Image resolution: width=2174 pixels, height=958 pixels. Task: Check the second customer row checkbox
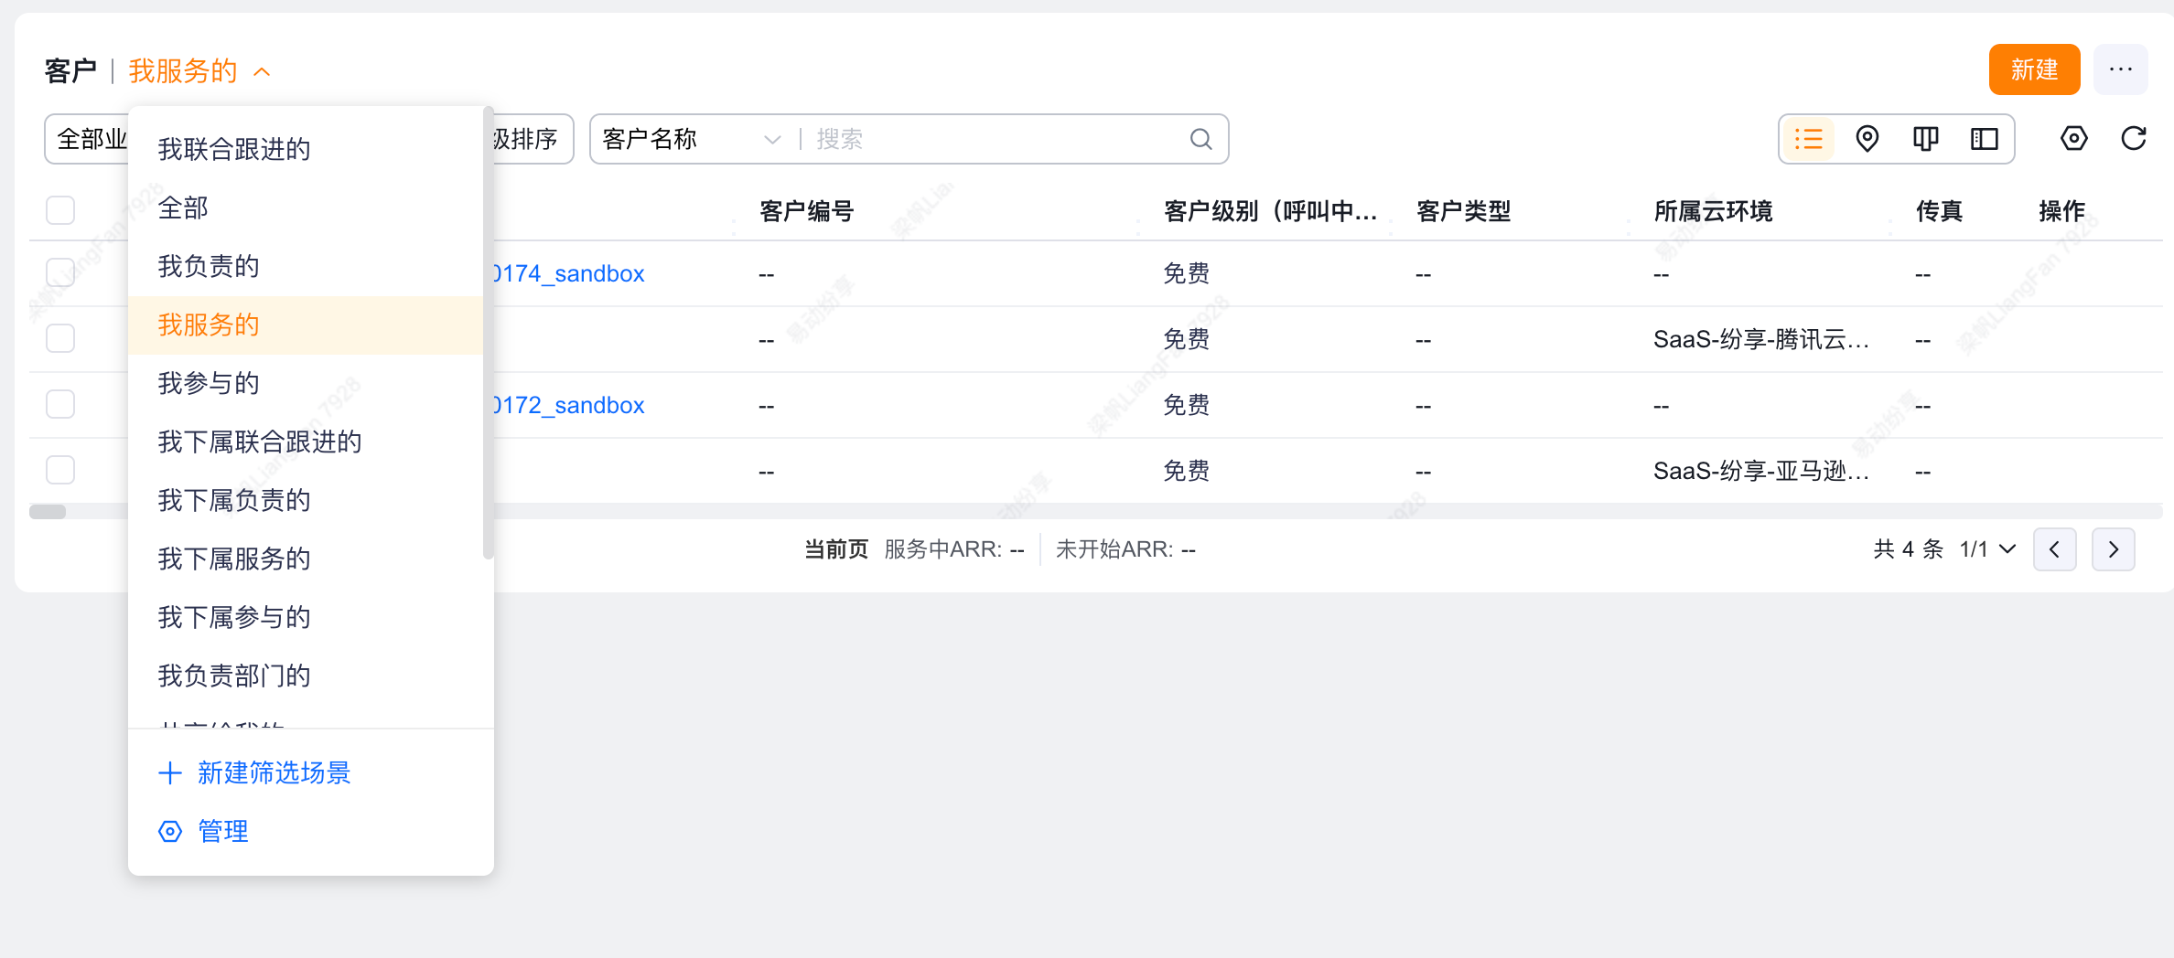60,338
